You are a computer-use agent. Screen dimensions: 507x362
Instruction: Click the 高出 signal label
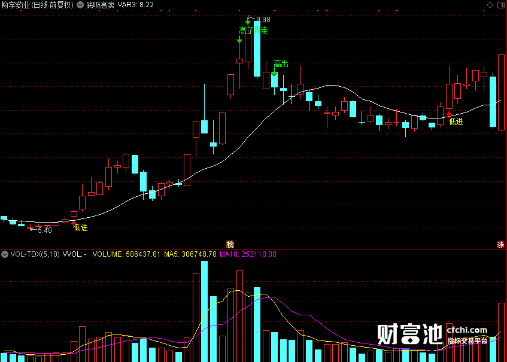[281, 63]
